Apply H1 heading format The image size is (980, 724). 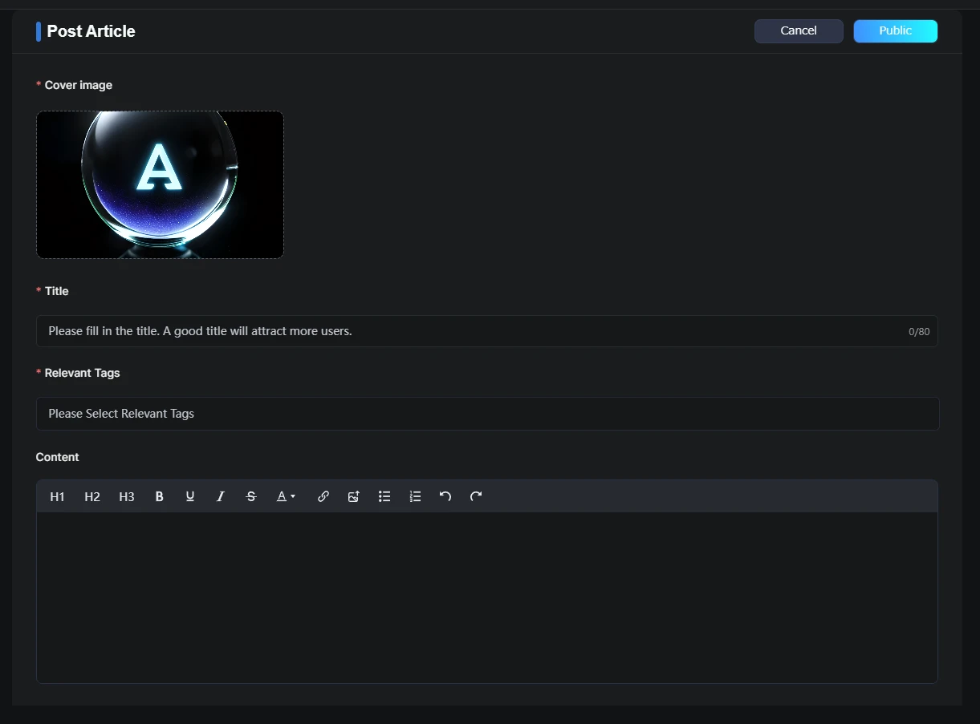tap(57, 497)
